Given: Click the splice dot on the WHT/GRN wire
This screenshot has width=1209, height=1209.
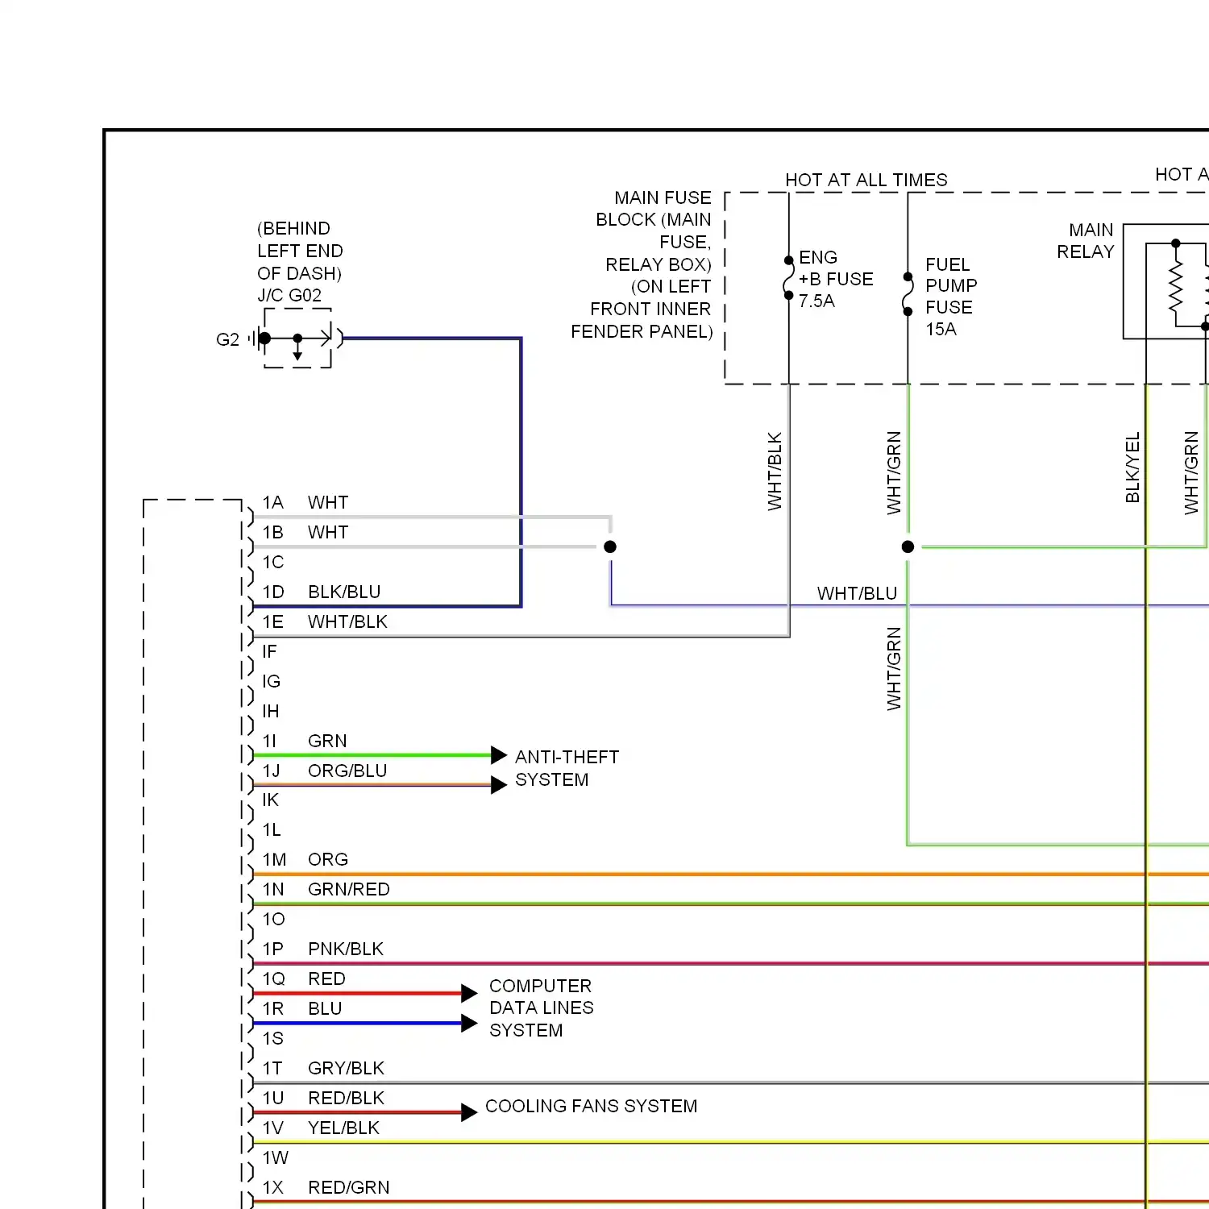Looking at the screenshot, I should (x=908, y=546).
